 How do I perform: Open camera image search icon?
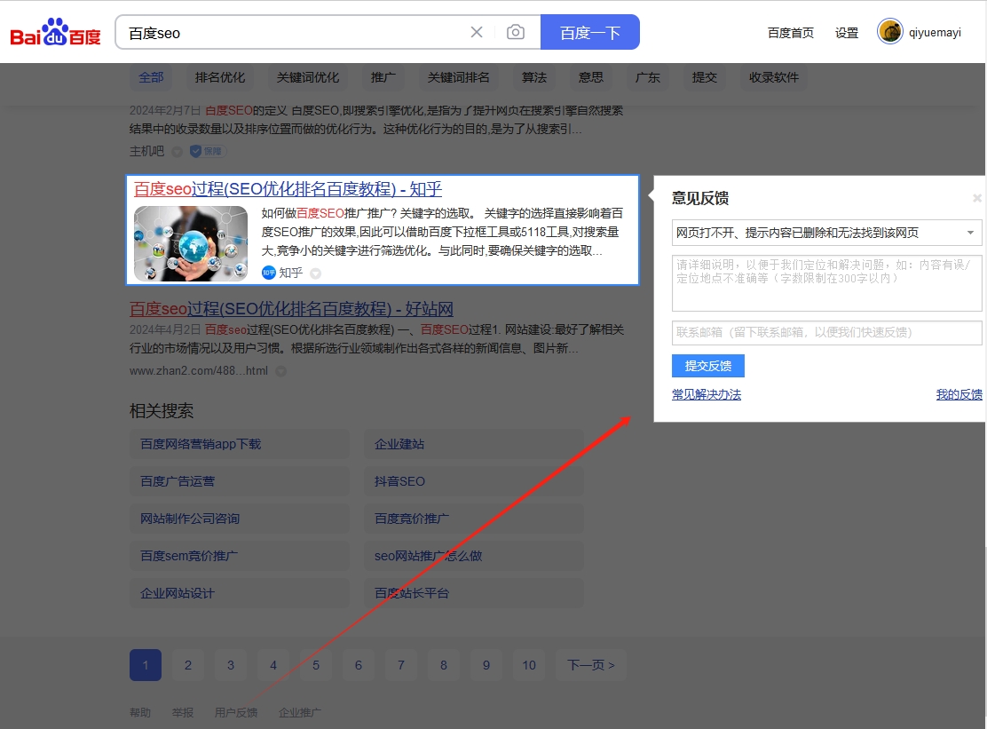[x=516, y=32]
